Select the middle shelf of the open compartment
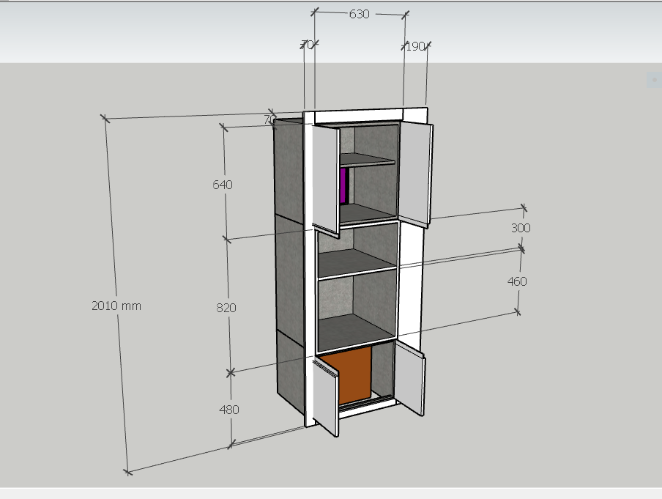This screenshot has height=499, width=662. coord(357,265)
